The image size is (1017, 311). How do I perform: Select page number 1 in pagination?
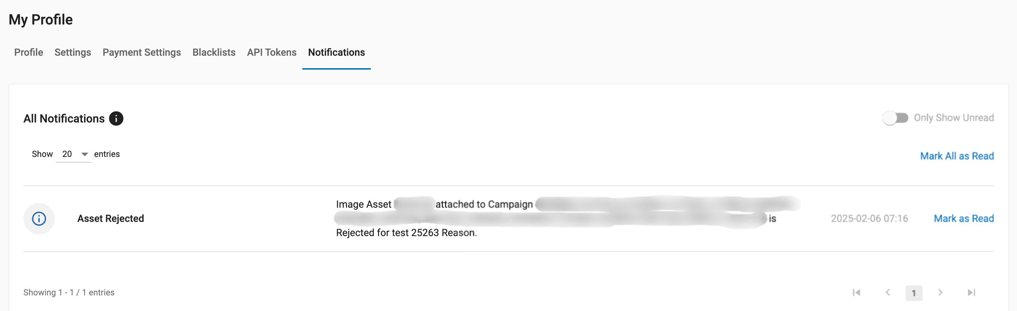[914, 293]
